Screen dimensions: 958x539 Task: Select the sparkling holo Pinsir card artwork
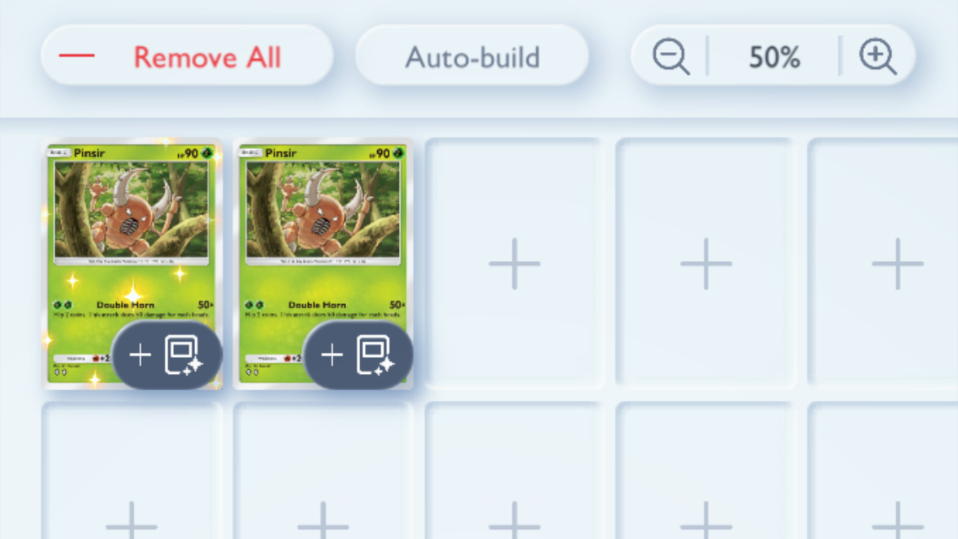131,210
